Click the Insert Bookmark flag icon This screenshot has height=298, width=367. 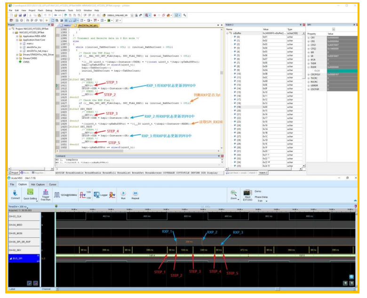pos(66,15)
